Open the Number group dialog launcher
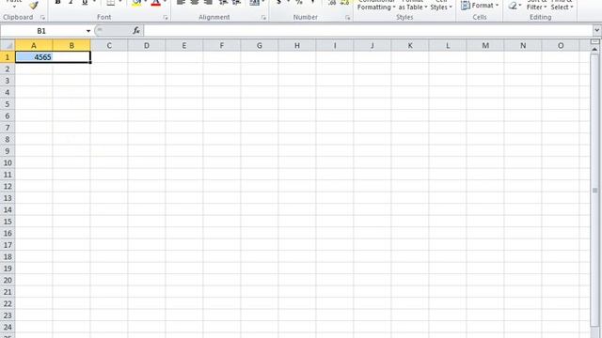 click(347, 18)
